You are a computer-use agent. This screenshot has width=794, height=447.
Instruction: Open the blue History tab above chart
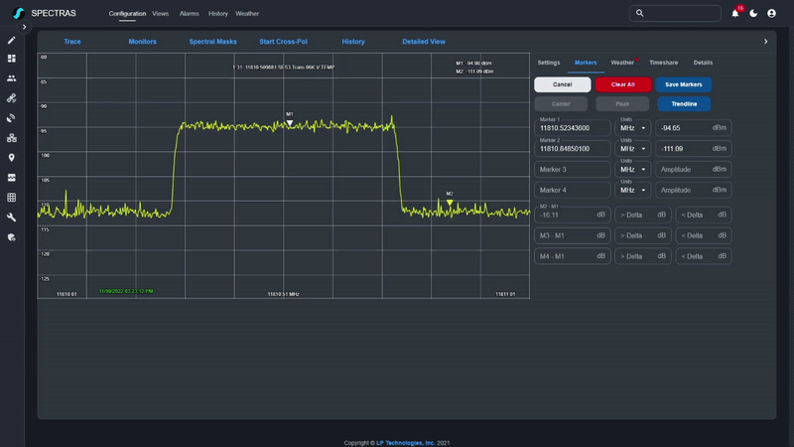point(353,42)
